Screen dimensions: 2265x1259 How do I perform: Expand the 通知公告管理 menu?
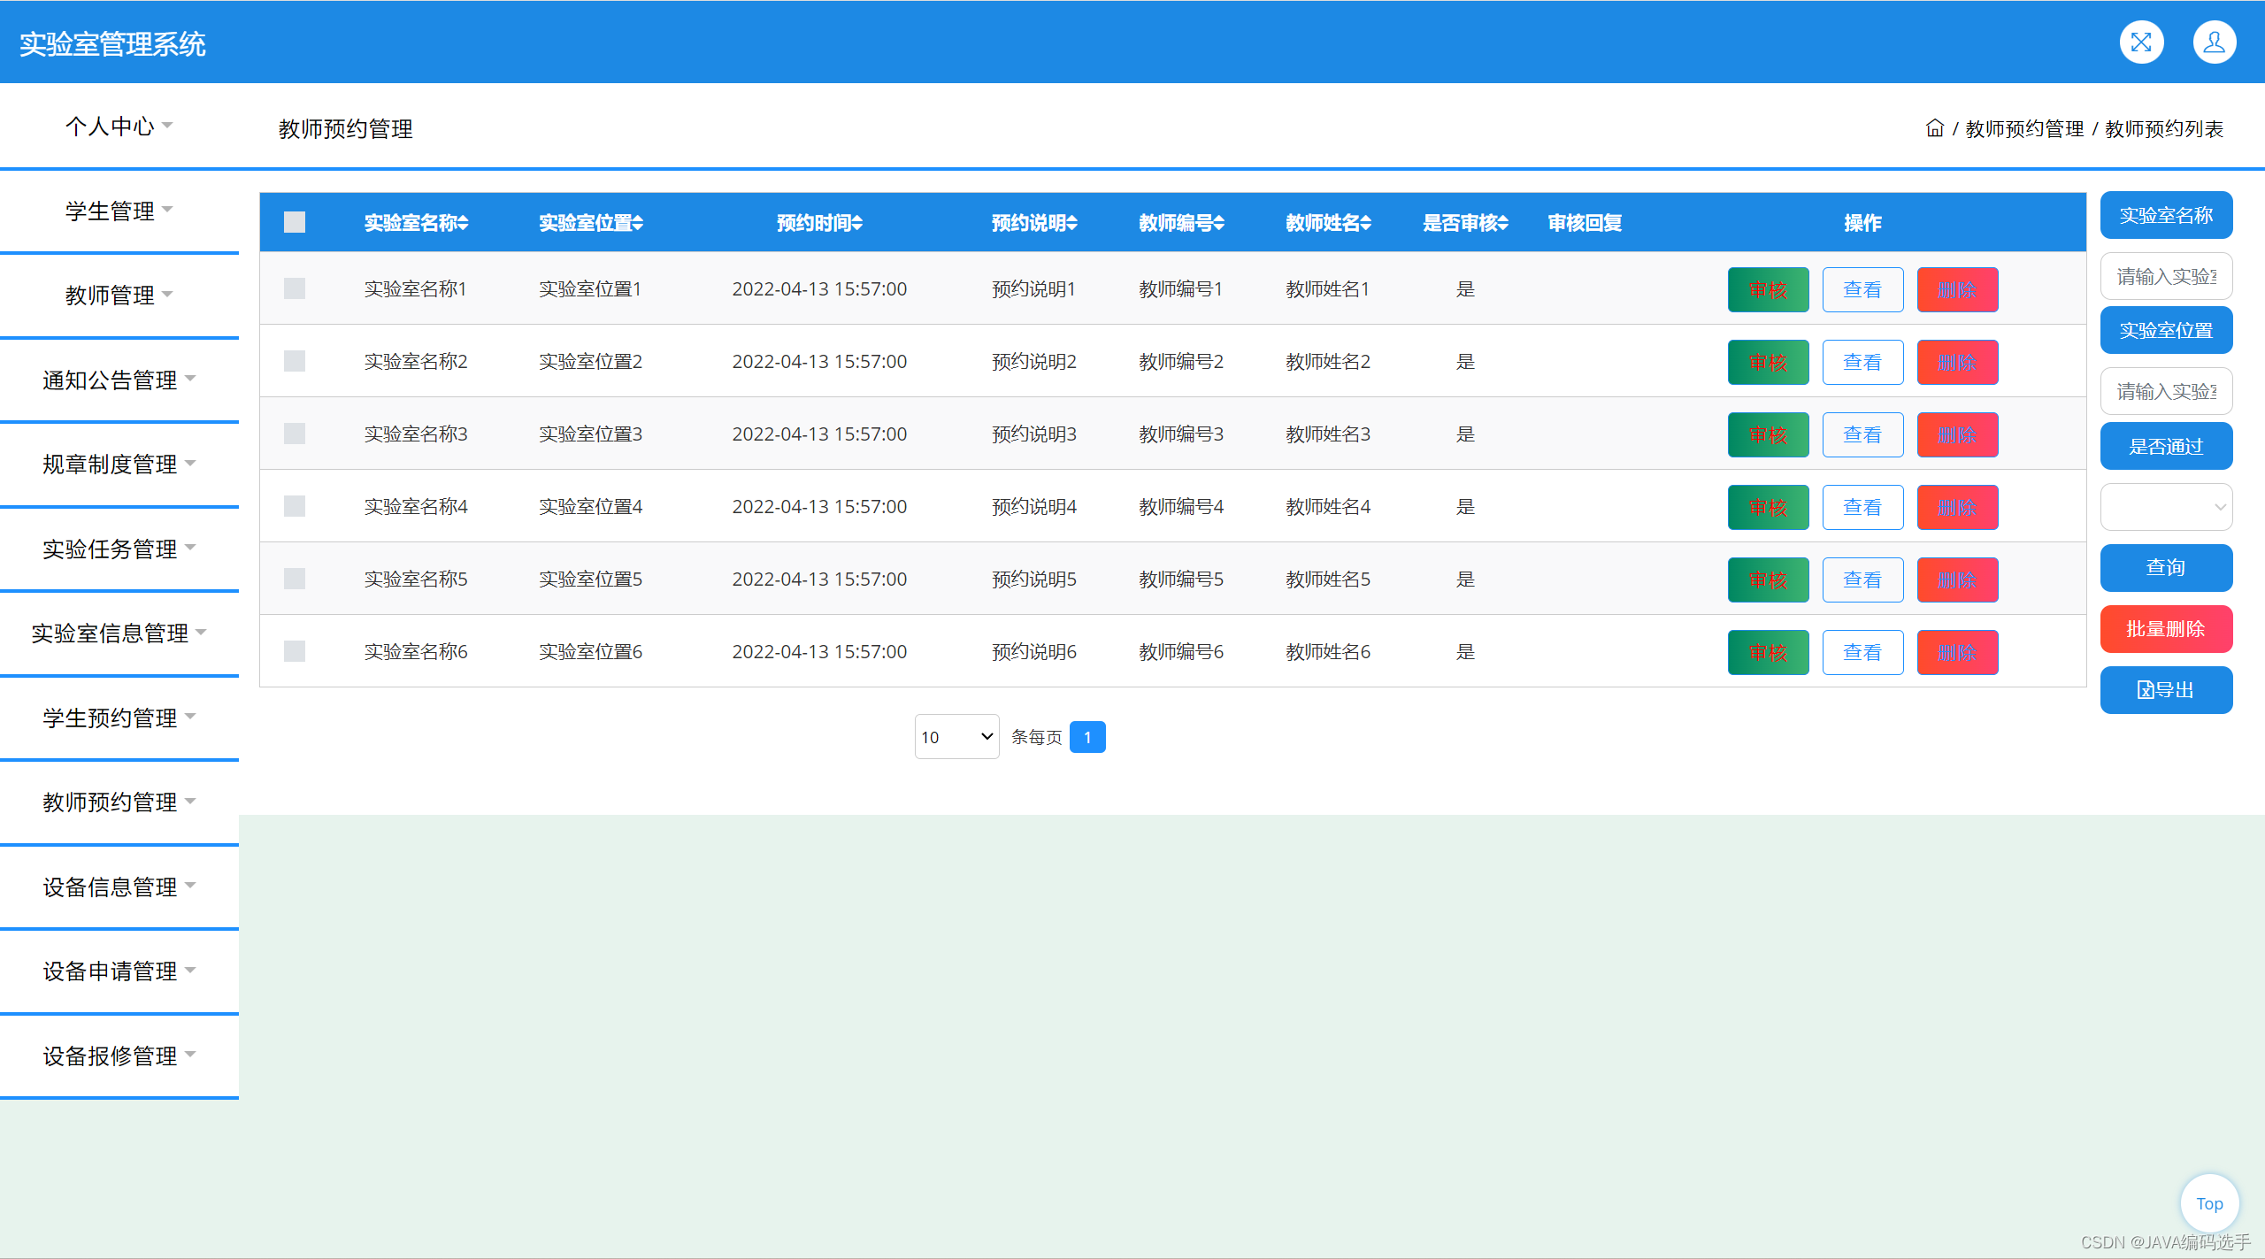[119, 380]
